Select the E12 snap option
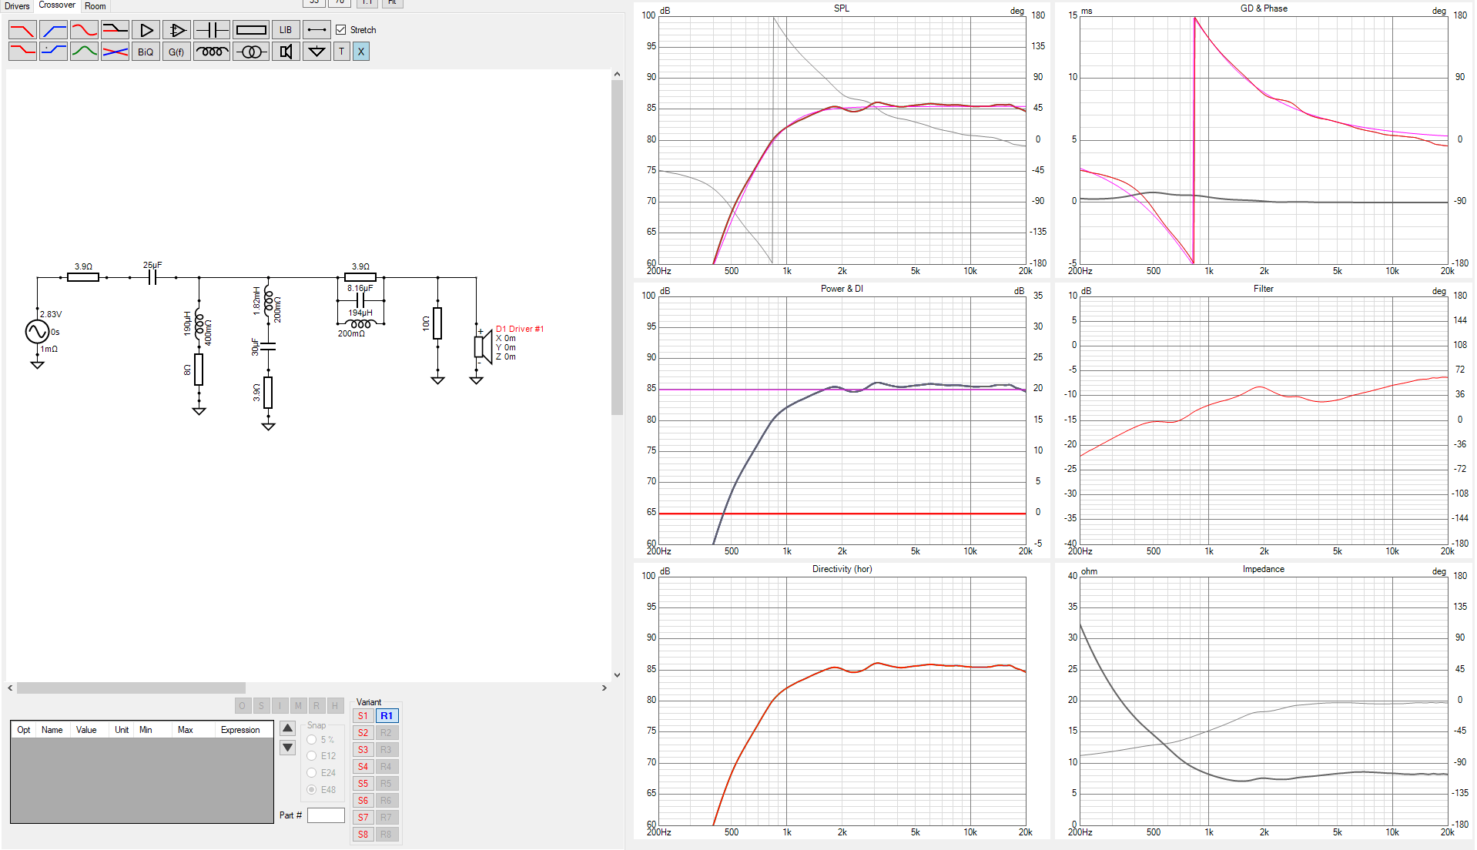Viewport: 1477px width, 850px height. click(312, 756)
